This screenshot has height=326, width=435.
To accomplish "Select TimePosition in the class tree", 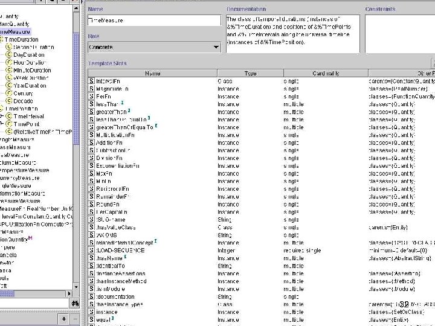I will [x=22, y=109].
